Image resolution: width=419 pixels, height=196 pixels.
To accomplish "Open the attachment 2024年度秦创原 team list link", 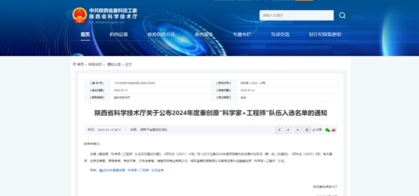I will coord(132,170).
